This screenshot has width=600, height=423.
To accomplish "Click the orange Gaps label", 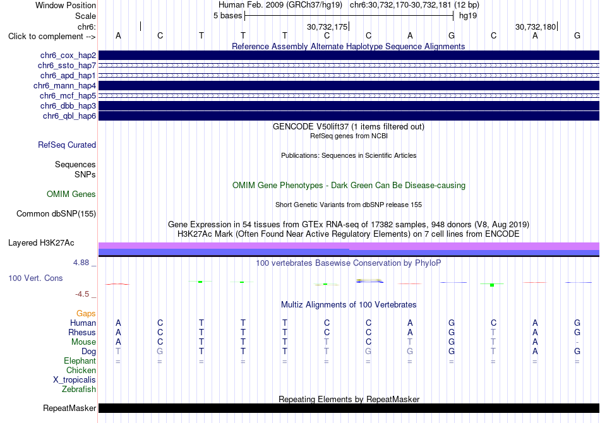I will [x=86, y=314].
